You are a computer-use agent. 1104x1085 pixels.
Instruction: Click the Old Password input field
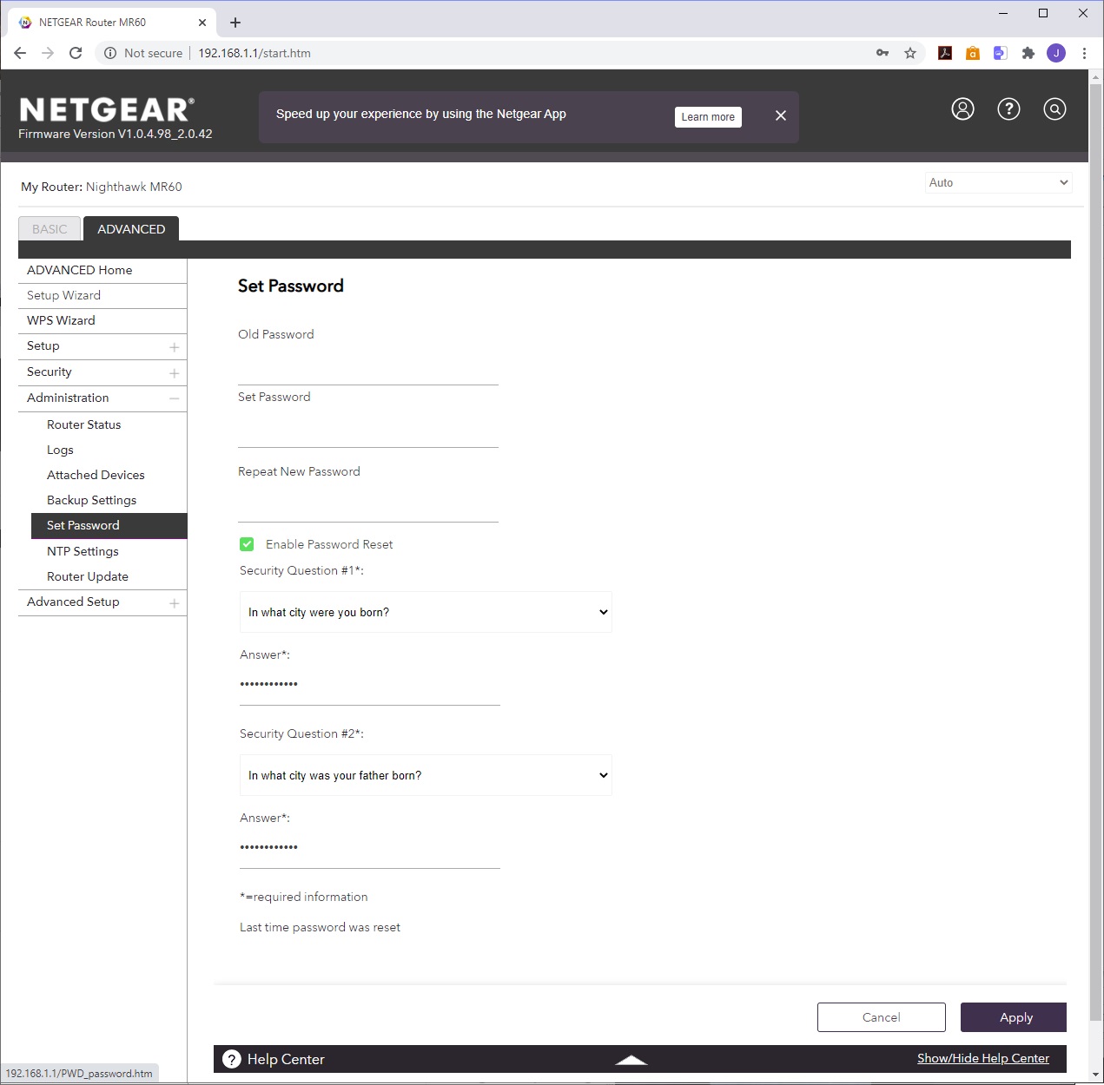[368, 369]
